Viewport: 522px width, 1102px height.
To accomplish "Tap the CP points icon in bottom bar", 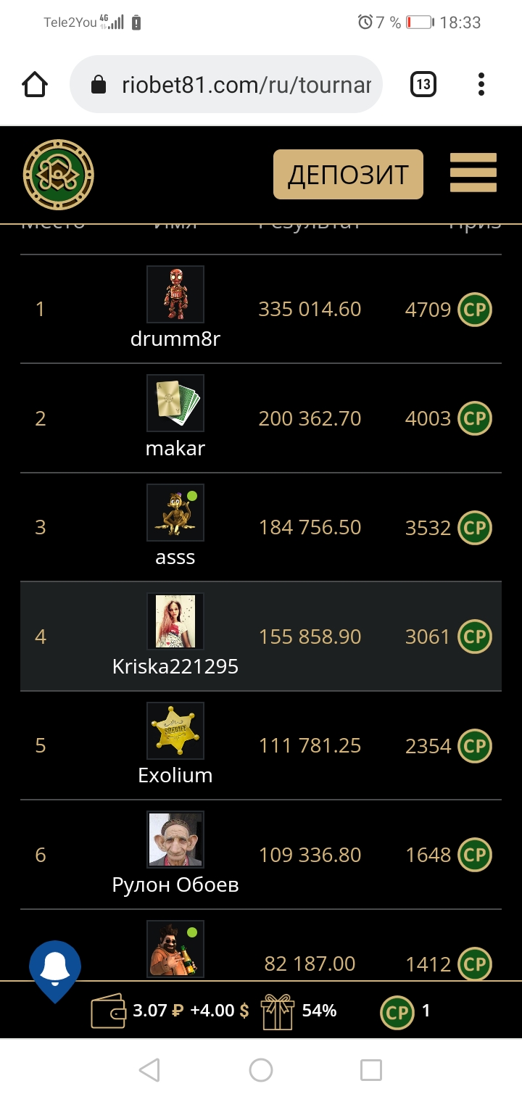I will click(x=397, y=1011).
